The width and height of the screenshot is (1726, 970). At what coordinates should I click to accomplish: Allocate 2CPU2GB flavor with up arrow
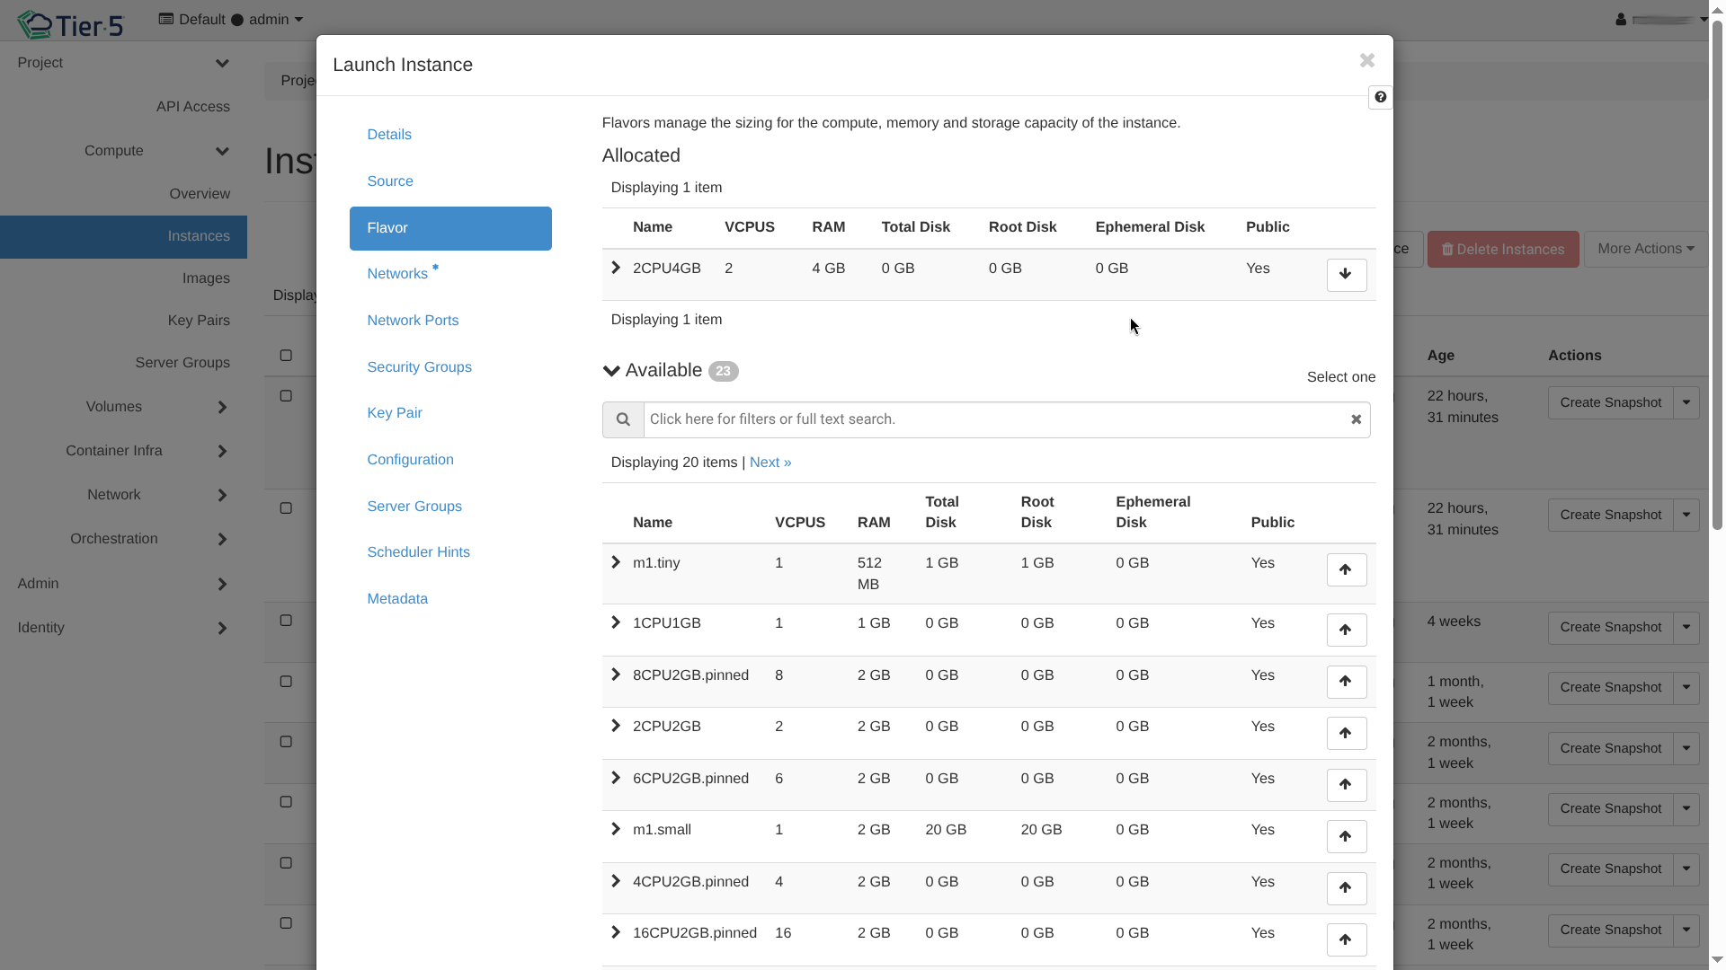pos(1346,733)
